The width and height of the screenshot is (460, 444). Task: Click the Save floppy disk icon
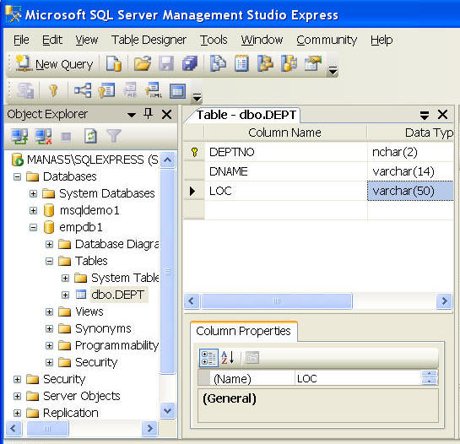166,63
